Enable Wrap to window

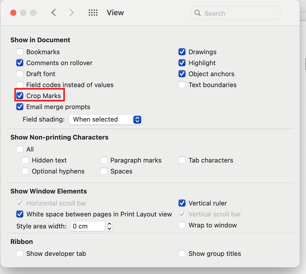click(x=182, y=225)
